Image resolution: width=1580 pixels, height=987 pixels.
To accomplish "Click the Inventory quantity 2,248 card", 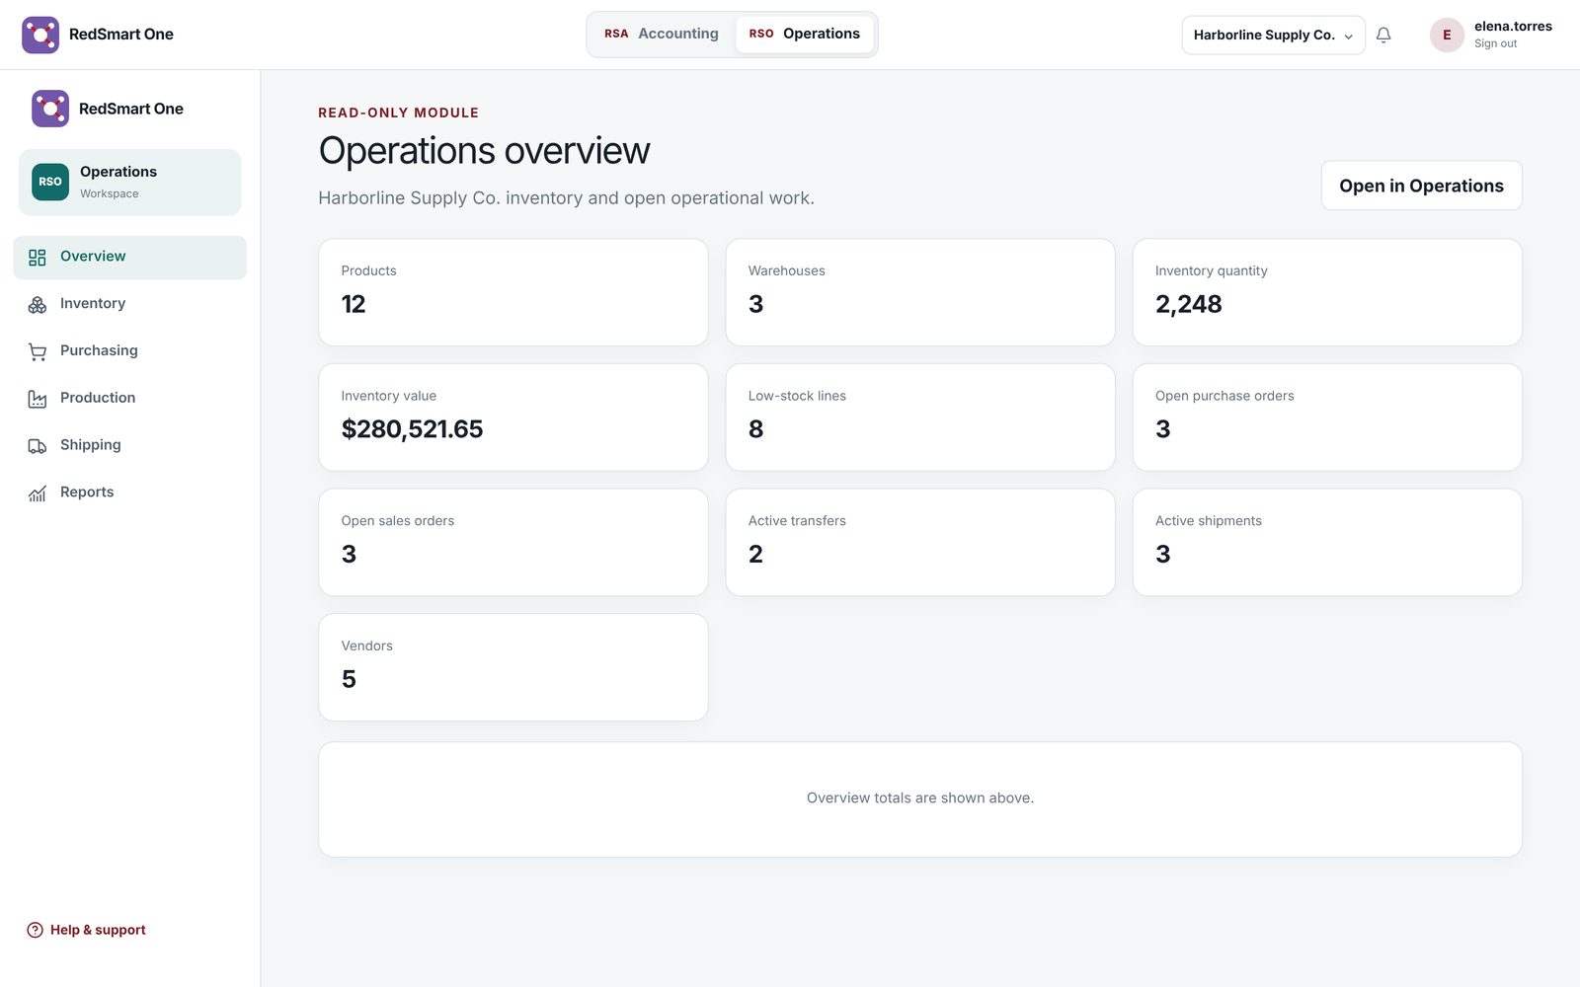I will point(1327,292).
